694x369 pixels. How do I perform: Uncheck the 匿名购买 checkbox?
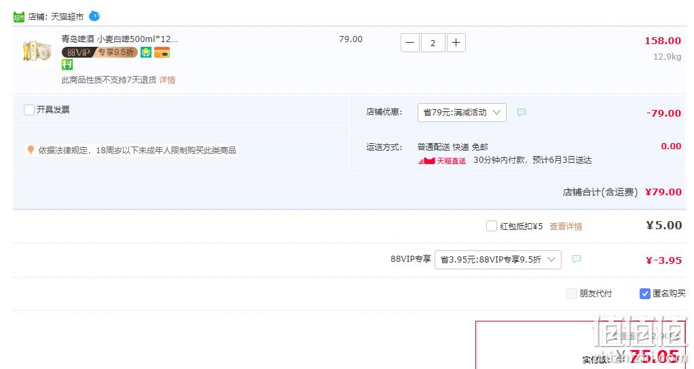coord(645,294)
